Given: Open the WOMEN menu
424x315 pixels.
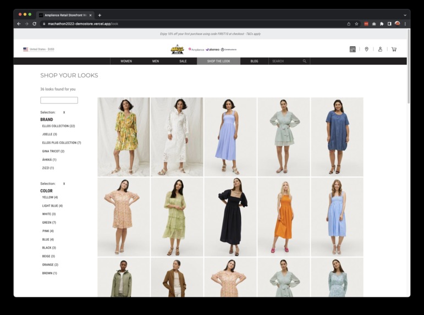Looking at the screenshot, I should coord(126,61).
